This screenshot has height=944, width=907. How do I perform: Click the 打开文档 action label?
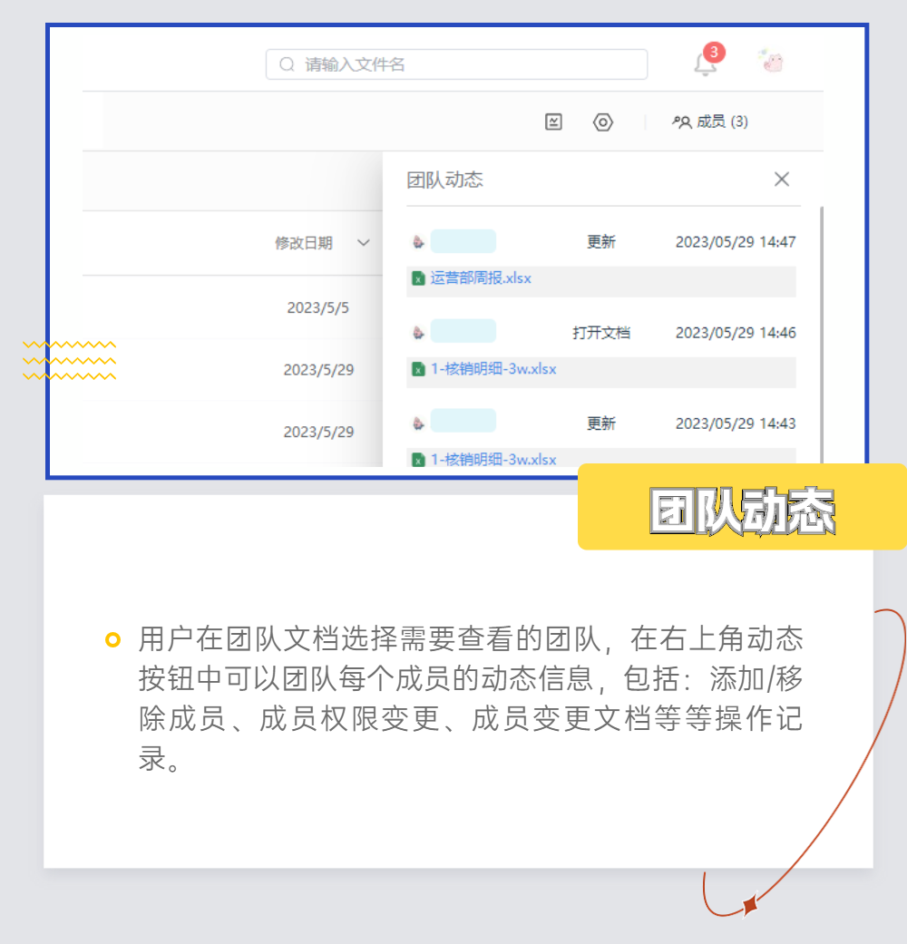(601, 333)
